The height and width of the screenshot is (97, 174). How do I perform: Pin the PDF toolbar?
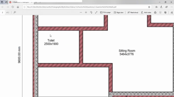click(172, 12)
